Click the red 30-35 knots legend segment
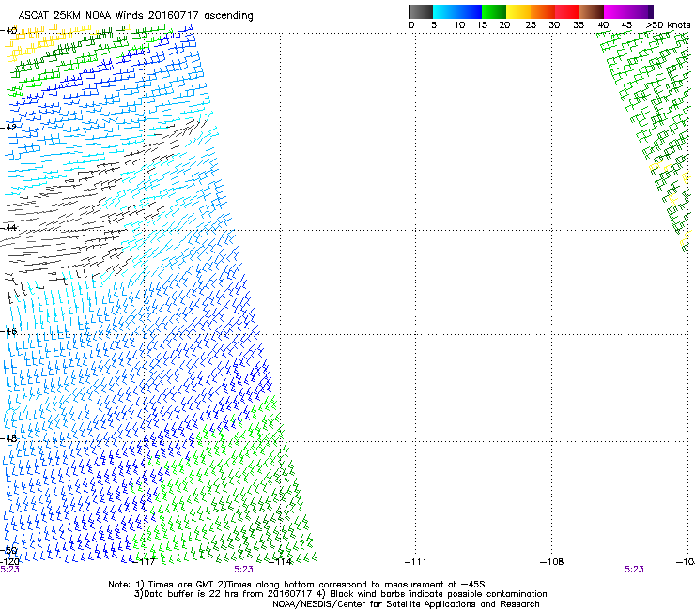Screen dimensions: 695x610 567,11
